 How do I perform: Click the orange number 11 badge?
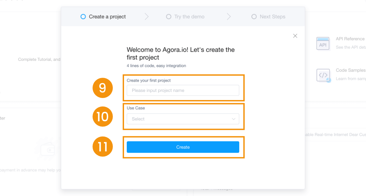102,146
